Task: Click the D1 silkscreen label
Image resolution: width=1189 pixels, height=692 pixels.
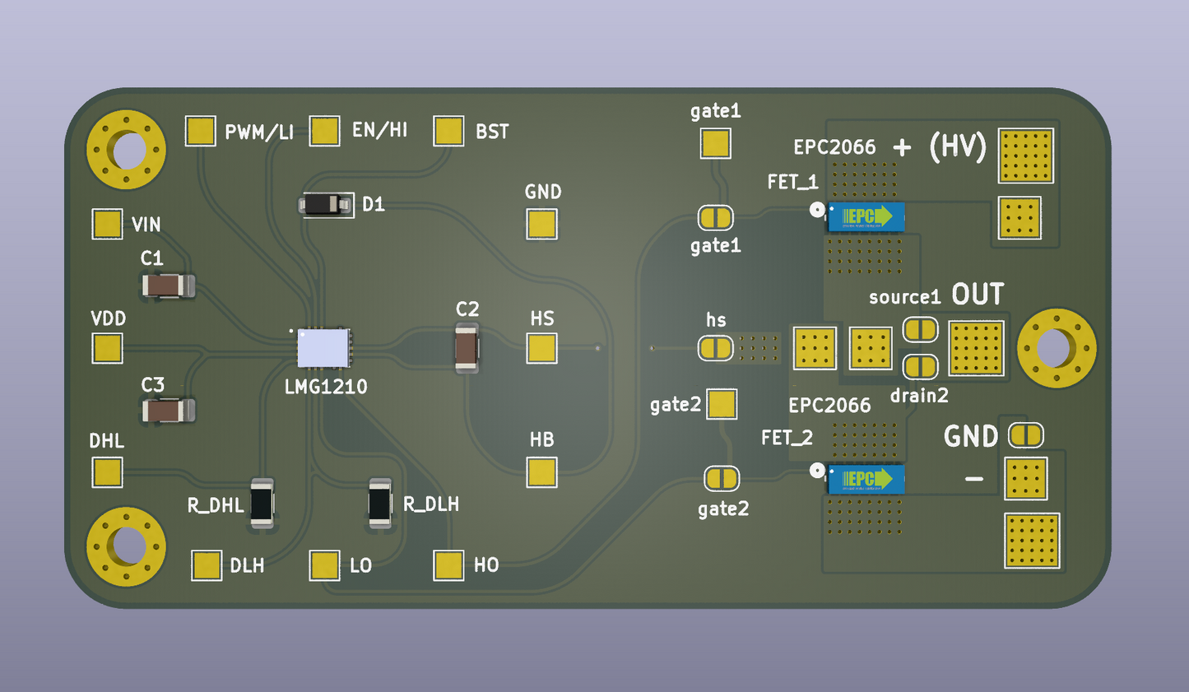Action: pyautogui.click(x=374, y=204)
